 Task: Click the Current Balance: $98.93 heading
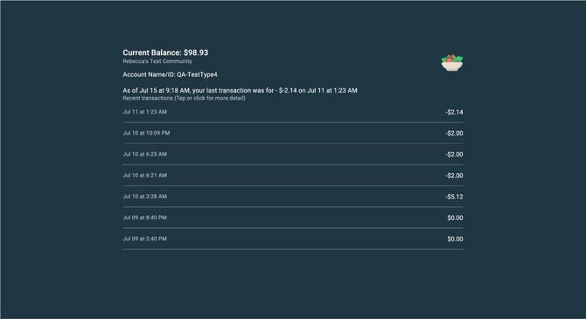pos(165,52)
